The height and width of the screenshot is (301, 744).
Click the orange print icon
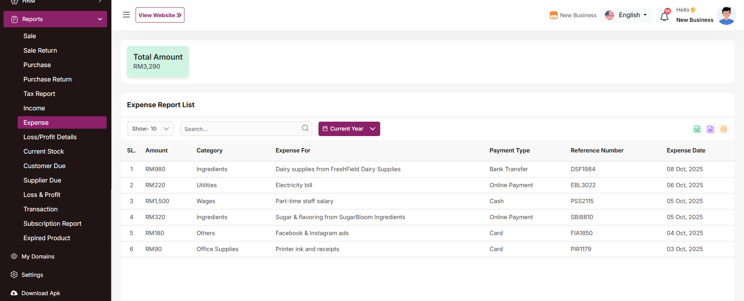(723, 129)
